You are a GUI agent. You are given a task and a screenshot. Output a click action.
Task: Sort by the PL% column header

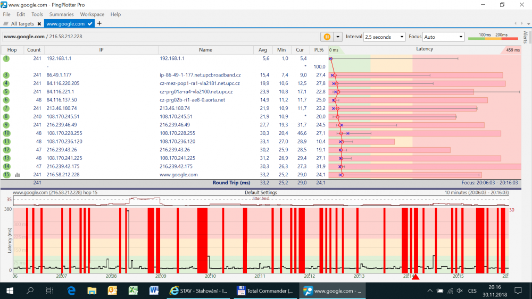[x=319, y=49]
